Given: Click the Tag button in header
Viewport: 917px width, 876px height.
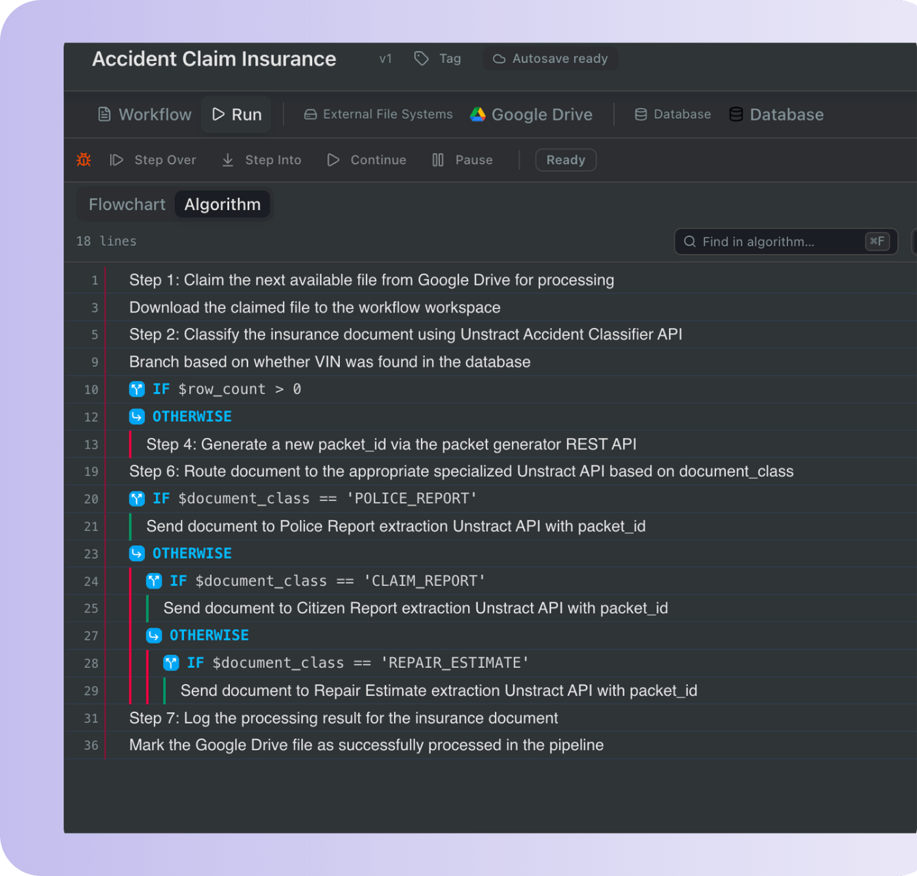Looking at the screenshot, I should coord(437,59).
